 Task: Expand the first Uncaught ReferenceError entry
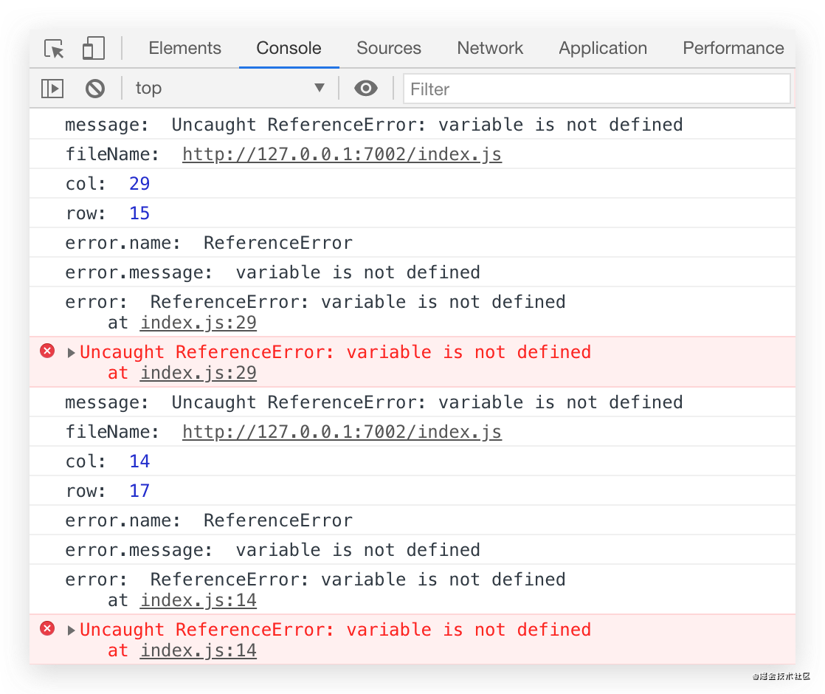(72, 353)
